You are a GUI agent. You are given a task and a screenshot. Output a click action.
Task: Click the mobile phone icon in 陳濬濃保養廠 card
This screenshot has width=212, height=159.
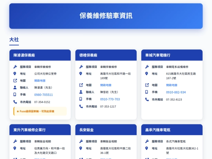pos(15,94)
